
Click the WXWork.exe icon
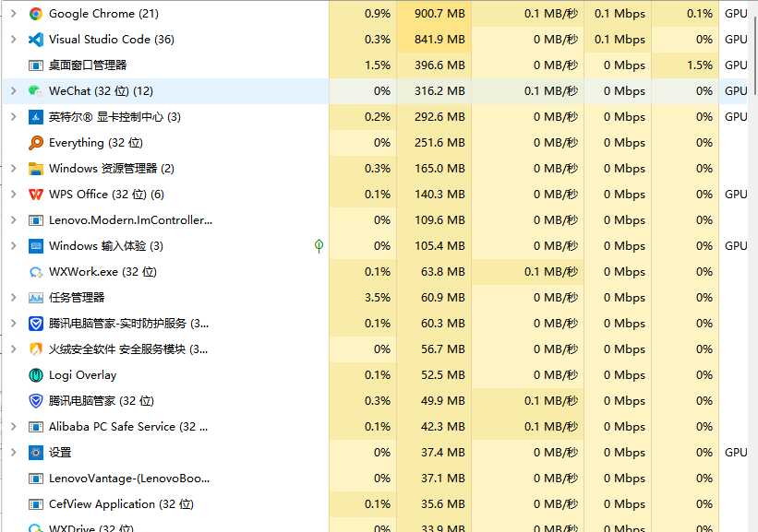(x=36, y=272)
